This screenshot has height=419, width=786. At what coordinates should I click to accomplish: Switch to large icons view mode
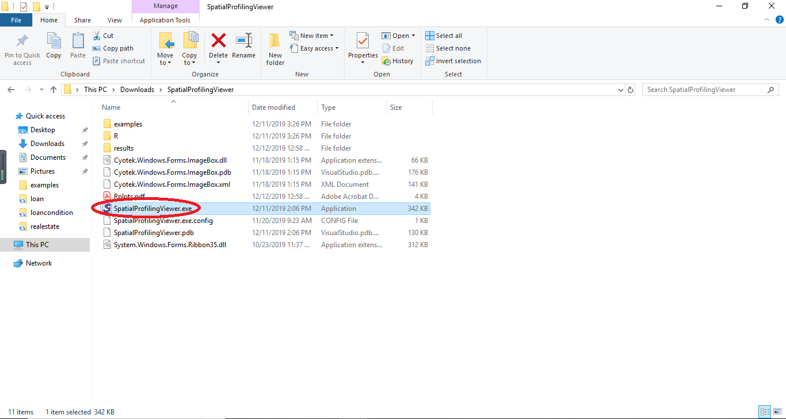(777, 412)
